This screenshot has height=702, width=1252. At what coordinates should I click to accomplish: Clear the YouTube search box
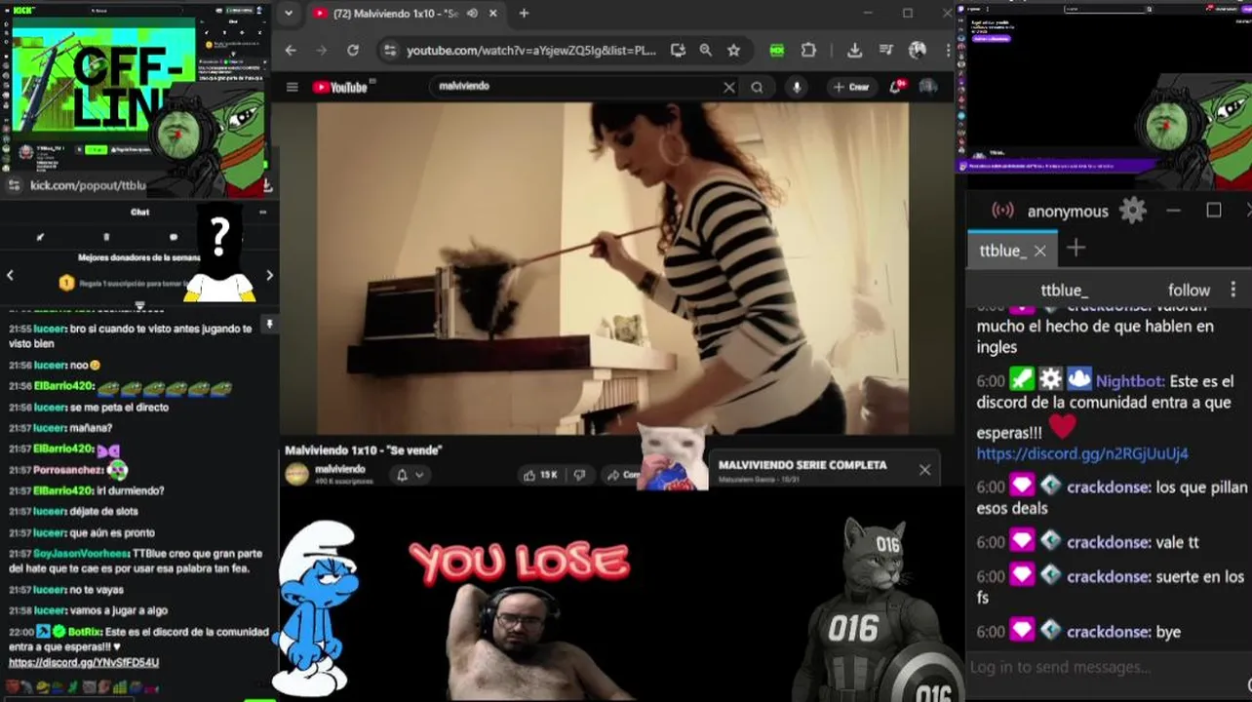click(728, 87)
